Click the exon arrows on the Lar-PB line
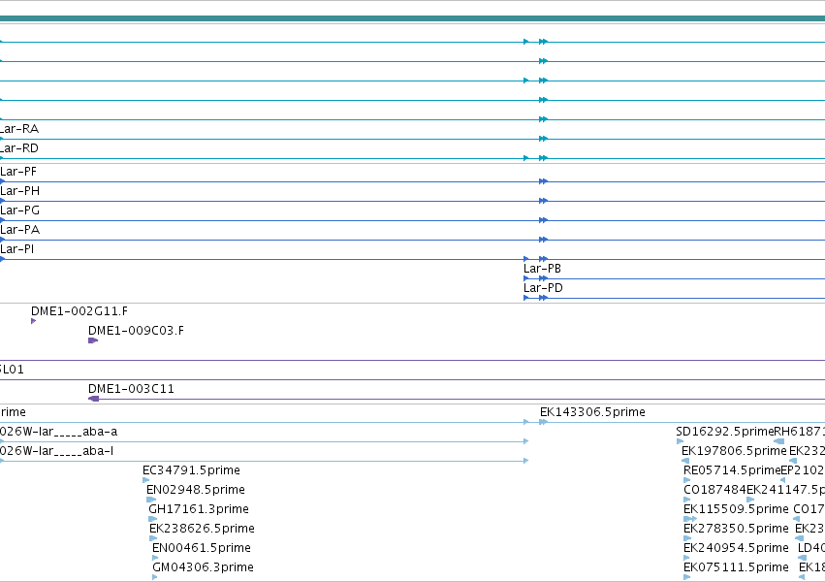 535,278
